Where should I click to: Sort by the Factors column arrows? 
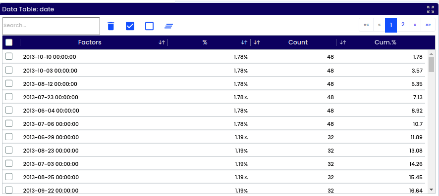[162, 42]
